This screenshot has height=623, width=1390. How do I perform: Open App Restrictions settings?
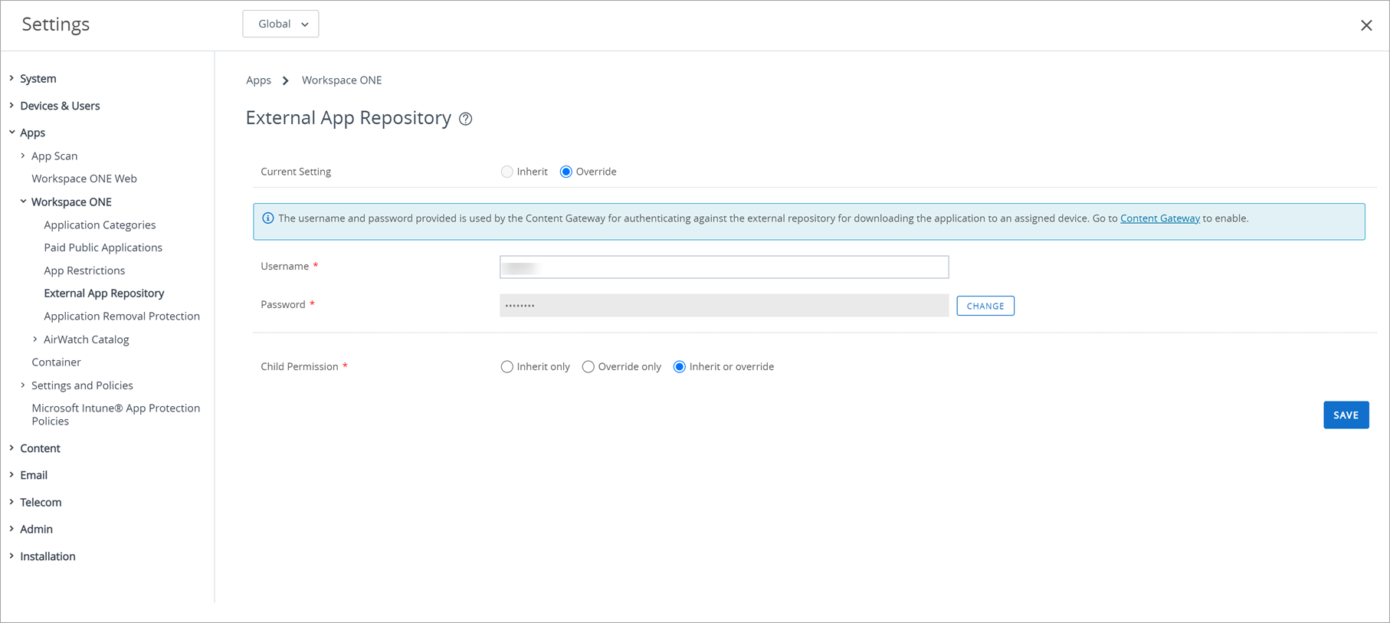[x=84, y=271]
